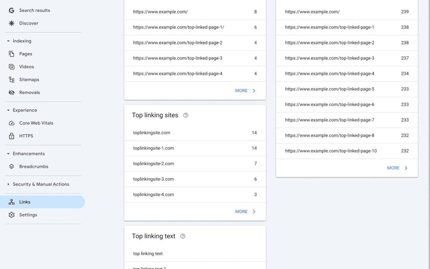Select Core Web Vitals report
The width and height of the screenshot is (430, 269).
36,123
